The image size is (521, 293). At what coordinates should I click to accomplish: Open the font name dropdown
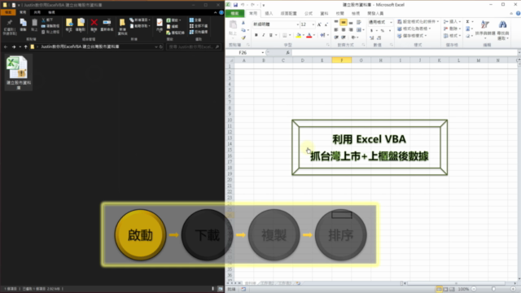click(297, 24)
